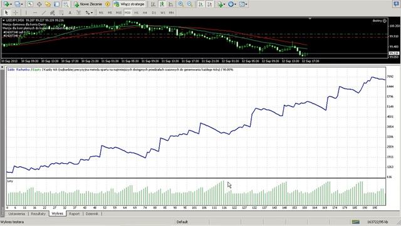
Task: Set timeframe to M30
Action: point(127,13)
